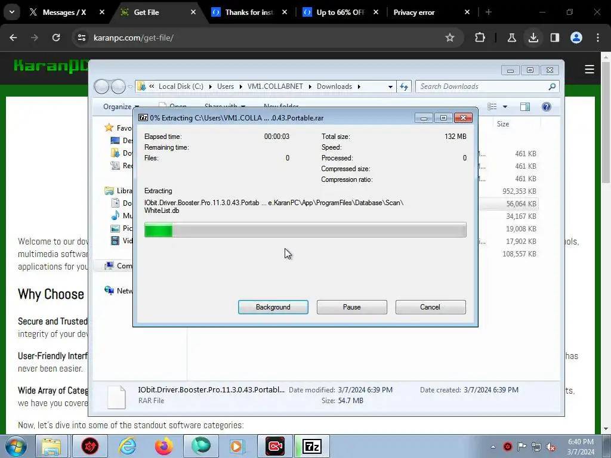Image resolution: width=611 pixels, height=458 pixels.
Task: Show hidden system tray icons
Action: 493,447
